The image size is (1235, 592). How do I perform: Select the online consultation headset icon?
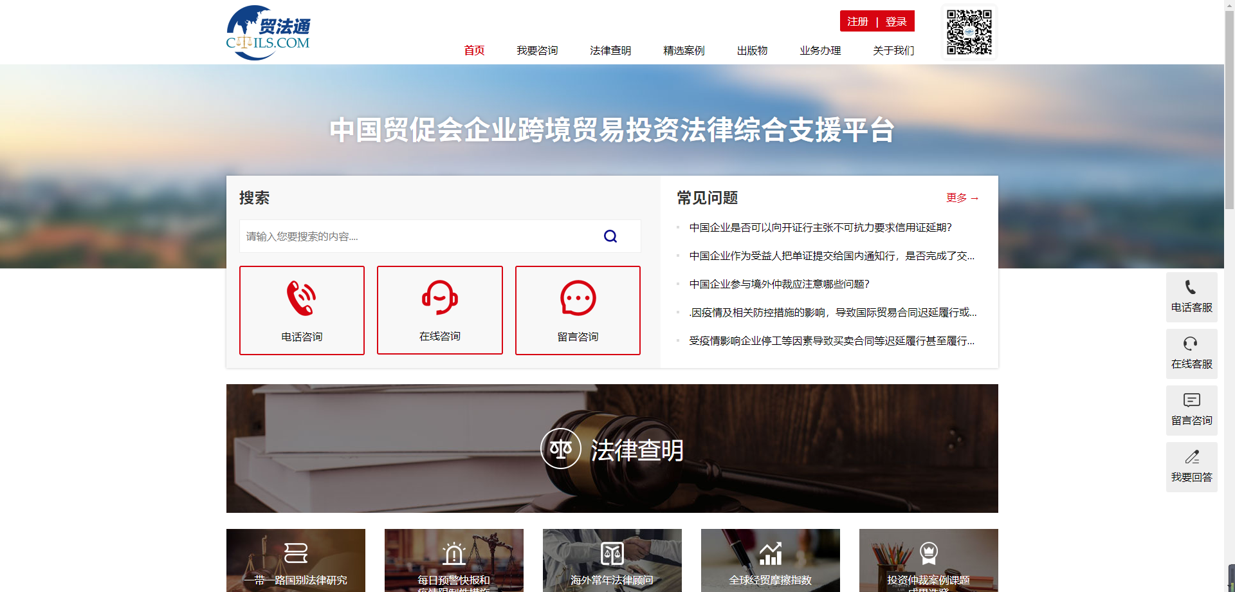click(439, 298)
